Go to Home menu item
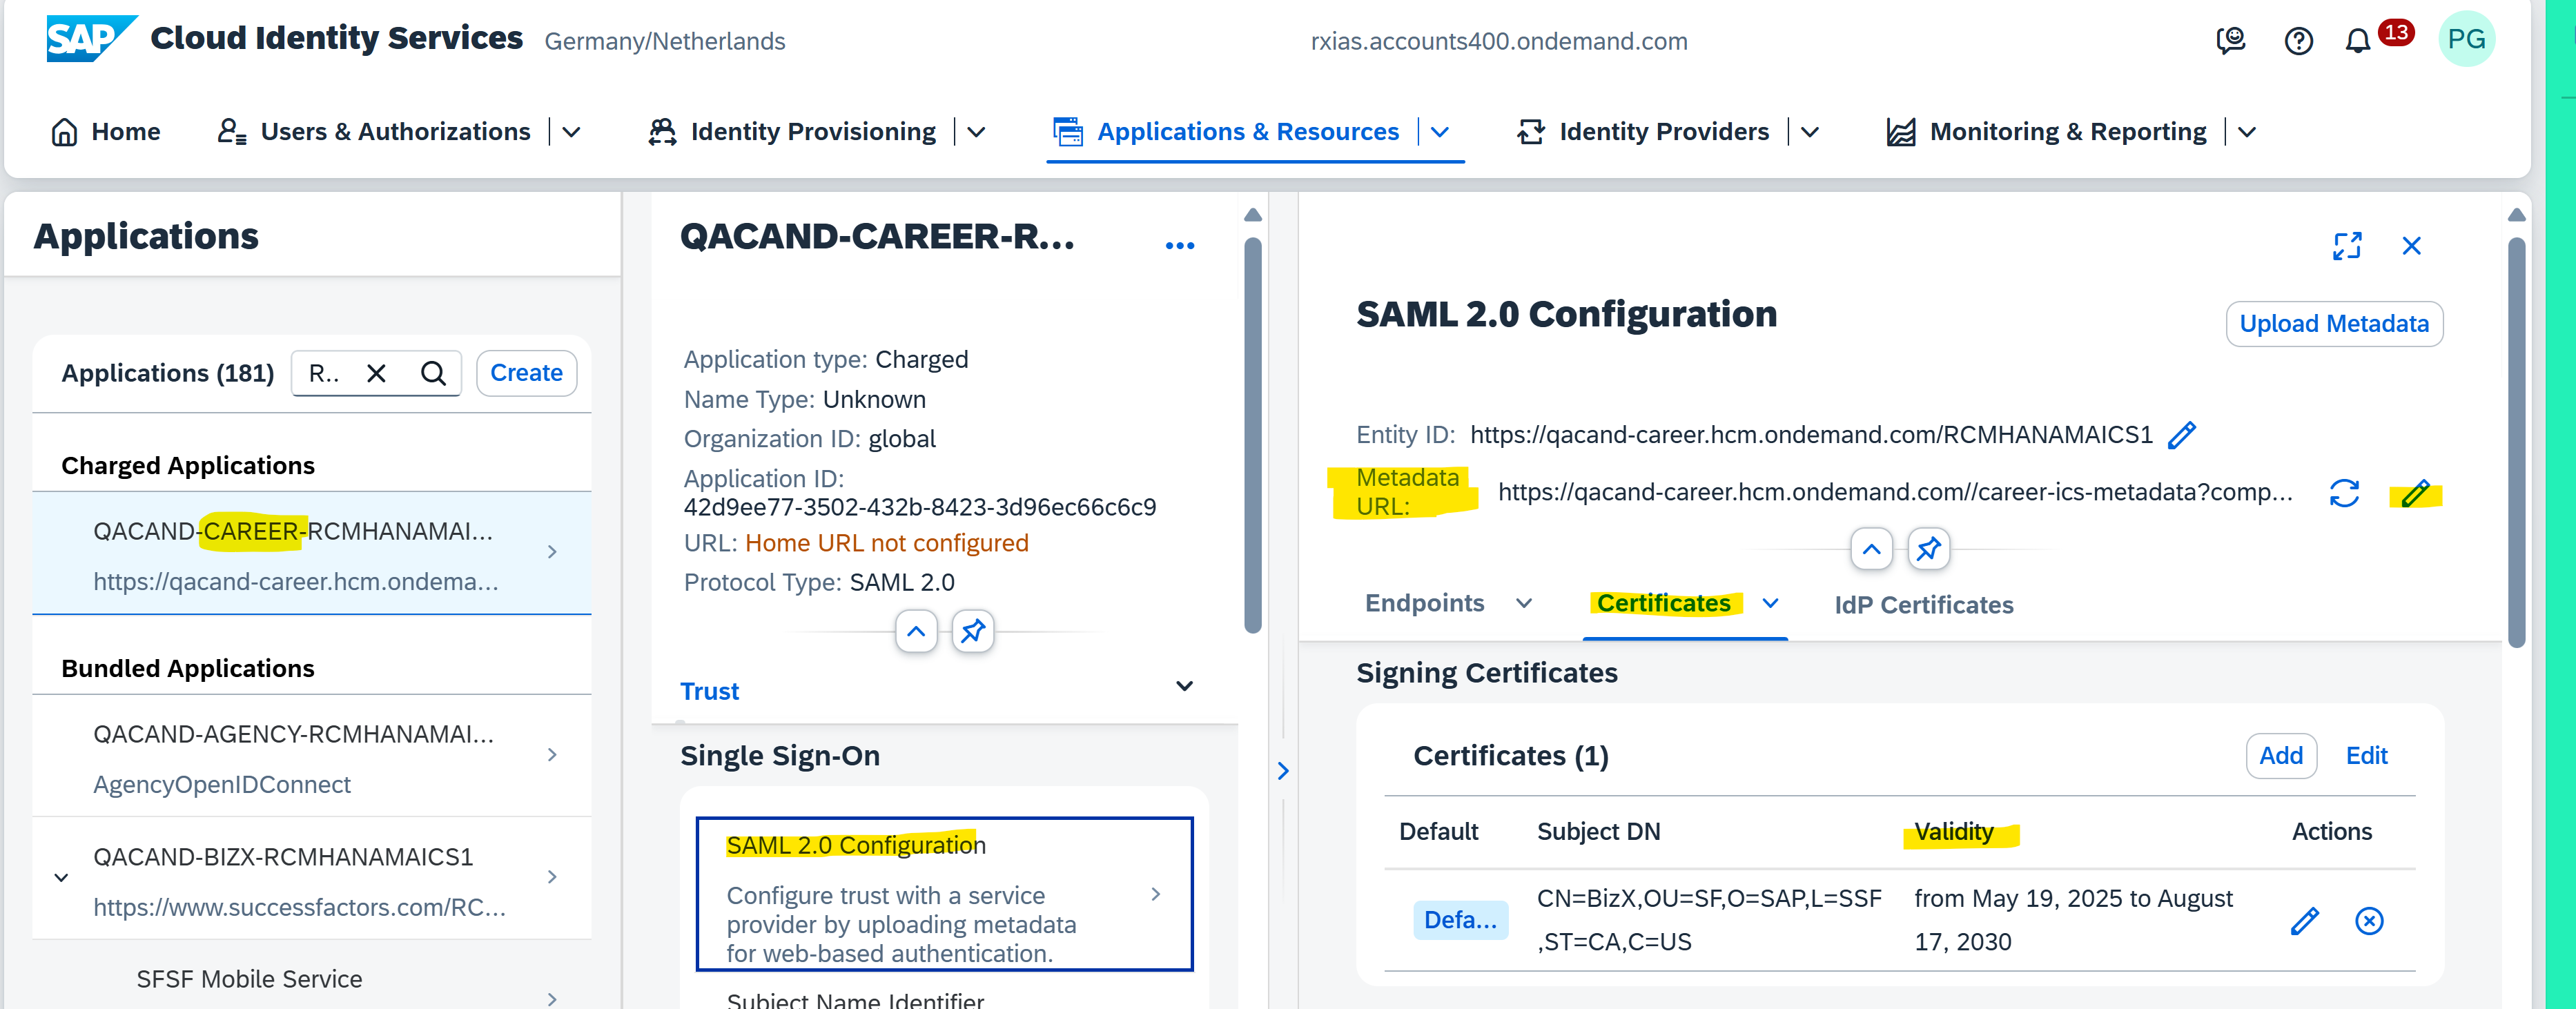 (126, 132)
